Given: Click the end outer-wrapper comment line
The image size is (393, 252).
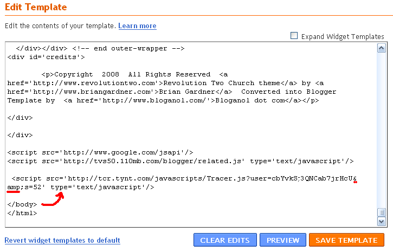Looking at the screenshot, I should point(100,48).
